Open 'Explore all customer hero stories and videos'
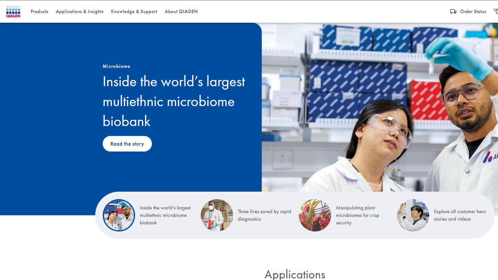Screen dimensions: 498x280 tap(460, 215)
